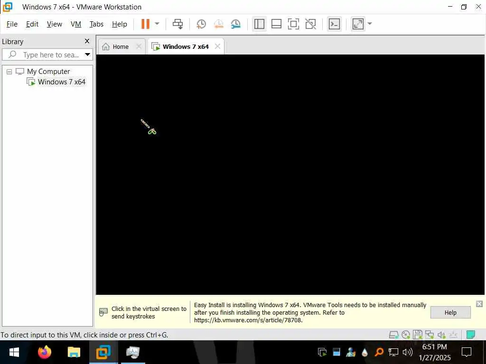Click the floppy drive status icon
Screen dimensions: 486x364
(418, 335)
